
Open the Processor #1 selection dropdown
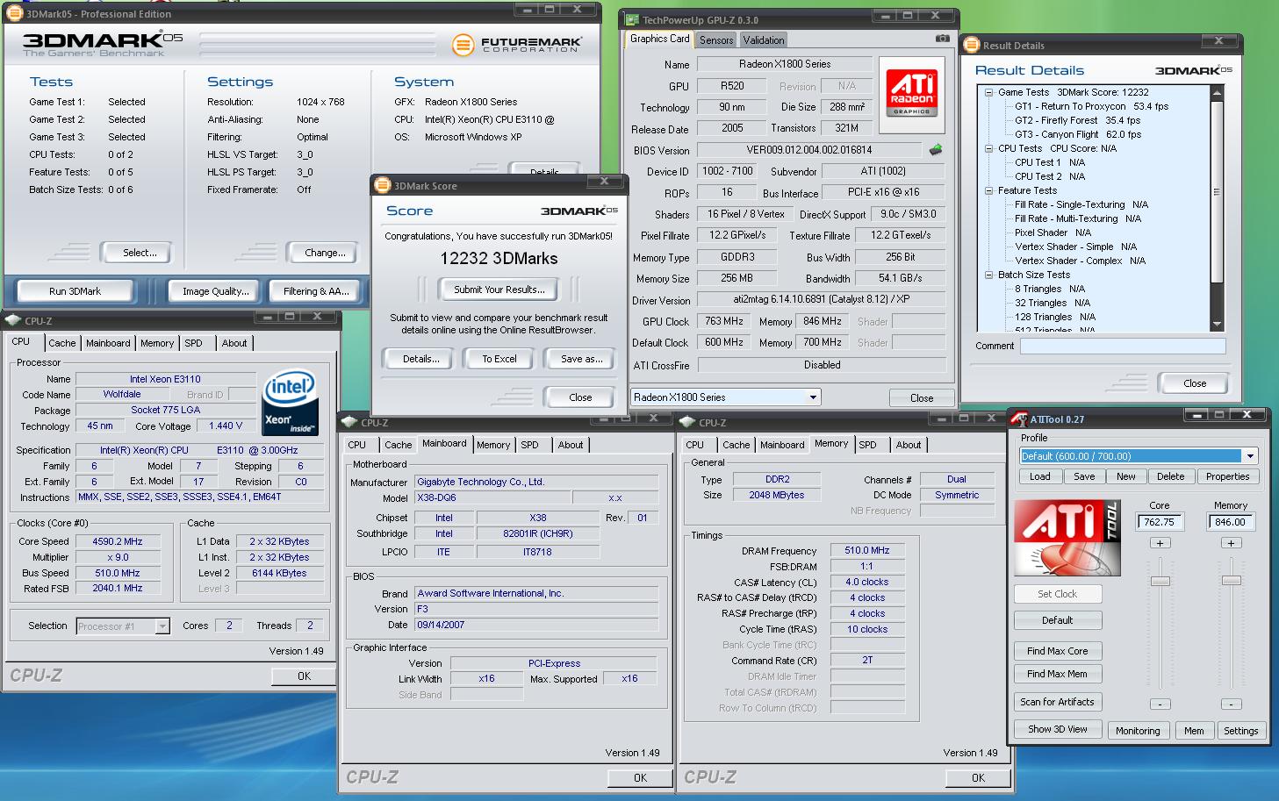click(x=162, y=626)
